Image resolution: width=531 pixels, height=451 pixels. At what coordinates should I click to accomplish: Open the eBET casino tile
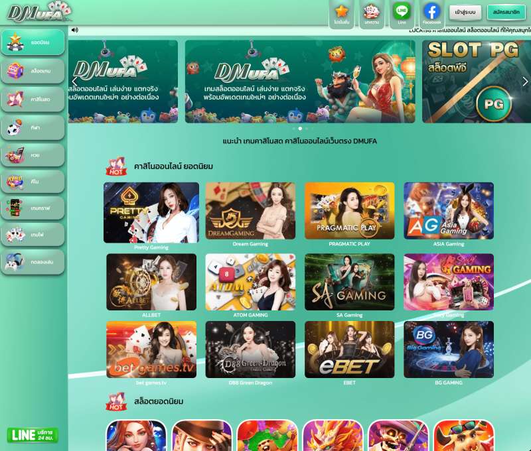click(350, 350)
